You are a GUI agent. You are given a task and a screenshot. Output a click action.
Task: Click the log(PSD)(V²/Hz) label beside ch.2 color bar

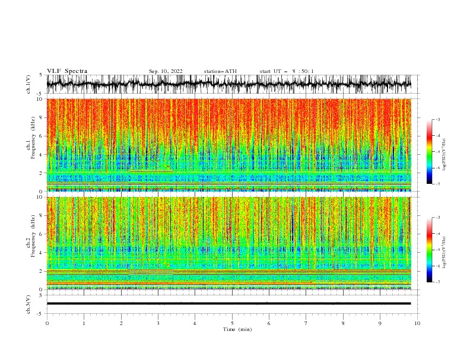click(444, 253)
